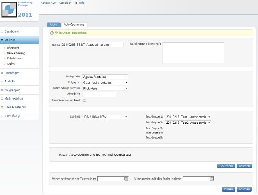The height and width of the screenshot is (195, 258).
Task: Click the green saved-changes checkmark icon
Action: coord(52,33)
